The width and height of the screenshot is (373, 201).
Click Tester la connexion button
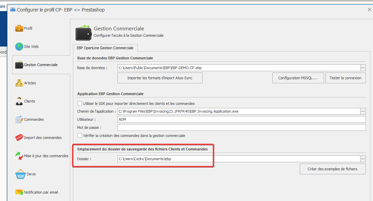point(345,78)
